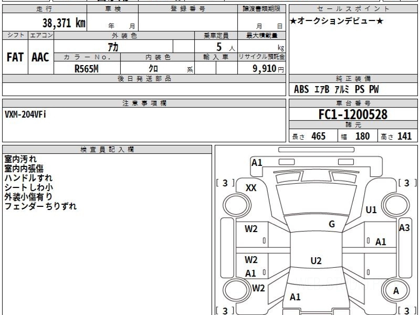The width and height of the screenshot is (420, 315).
Task: Click the A1 mark next to A3
Action: pyautogui.click(x=381, y=242)
